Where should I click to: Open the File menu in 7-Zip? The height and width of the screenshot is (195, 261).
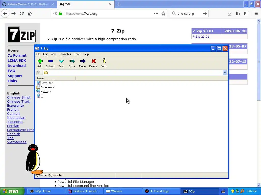38,54
